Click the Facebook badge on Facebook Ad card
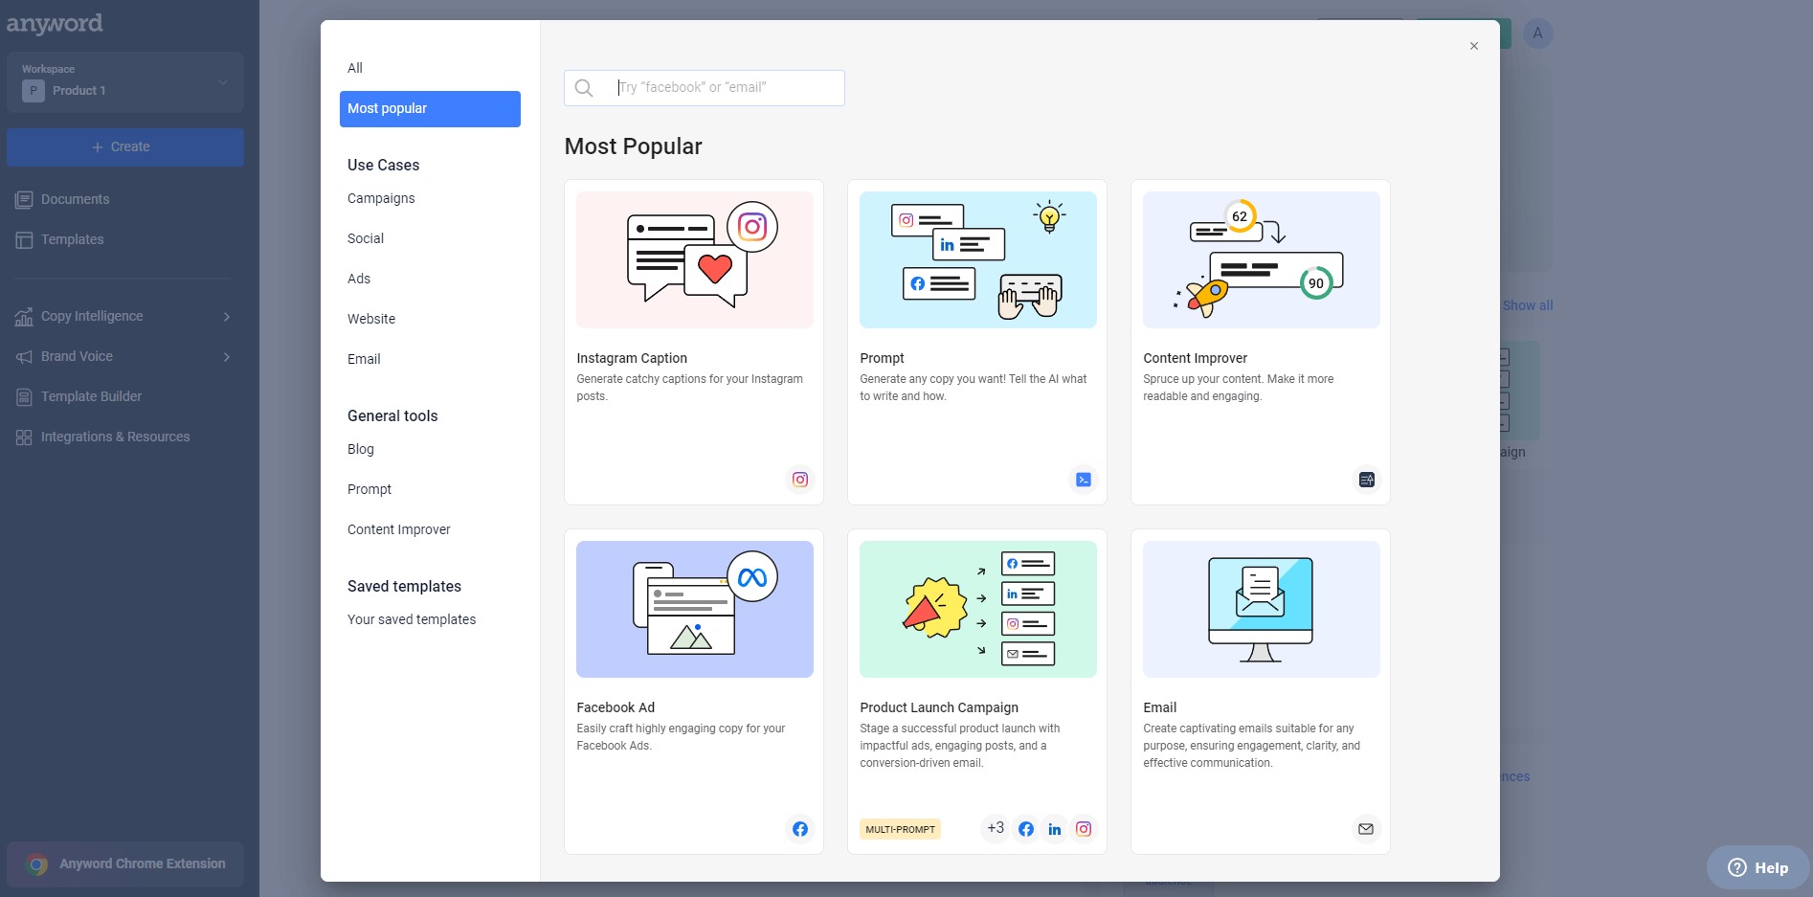This screenshot has width=1813, height=897. coord(800,829)
